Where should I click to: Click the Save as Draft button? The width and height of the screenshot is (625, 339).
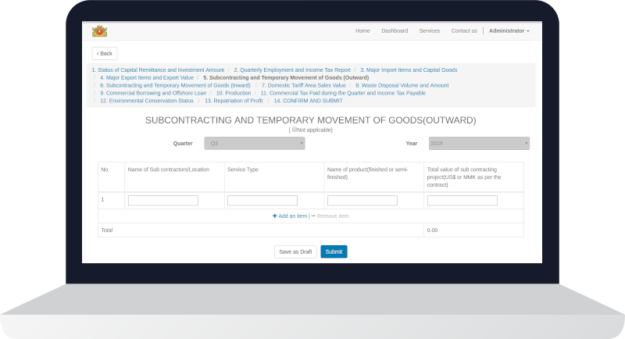click(x=295, y=252)
